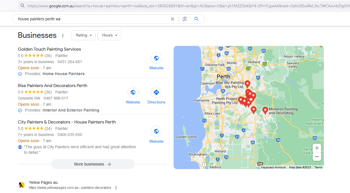Click the Blue Sky Painting map pin

247,84
